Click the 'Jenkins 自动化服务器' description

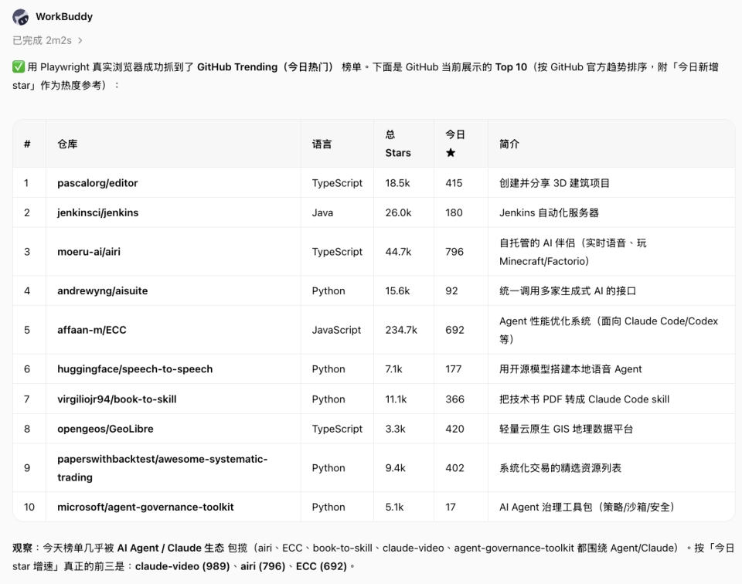tap(549, 212)
